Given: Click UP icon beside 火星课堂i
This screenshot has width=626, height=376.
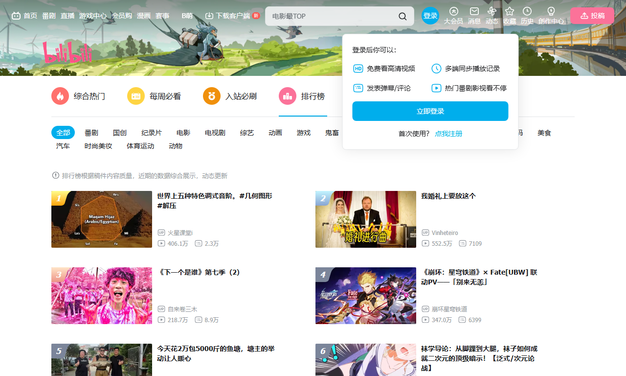Looking at the screenshot, I should (161, 233).
